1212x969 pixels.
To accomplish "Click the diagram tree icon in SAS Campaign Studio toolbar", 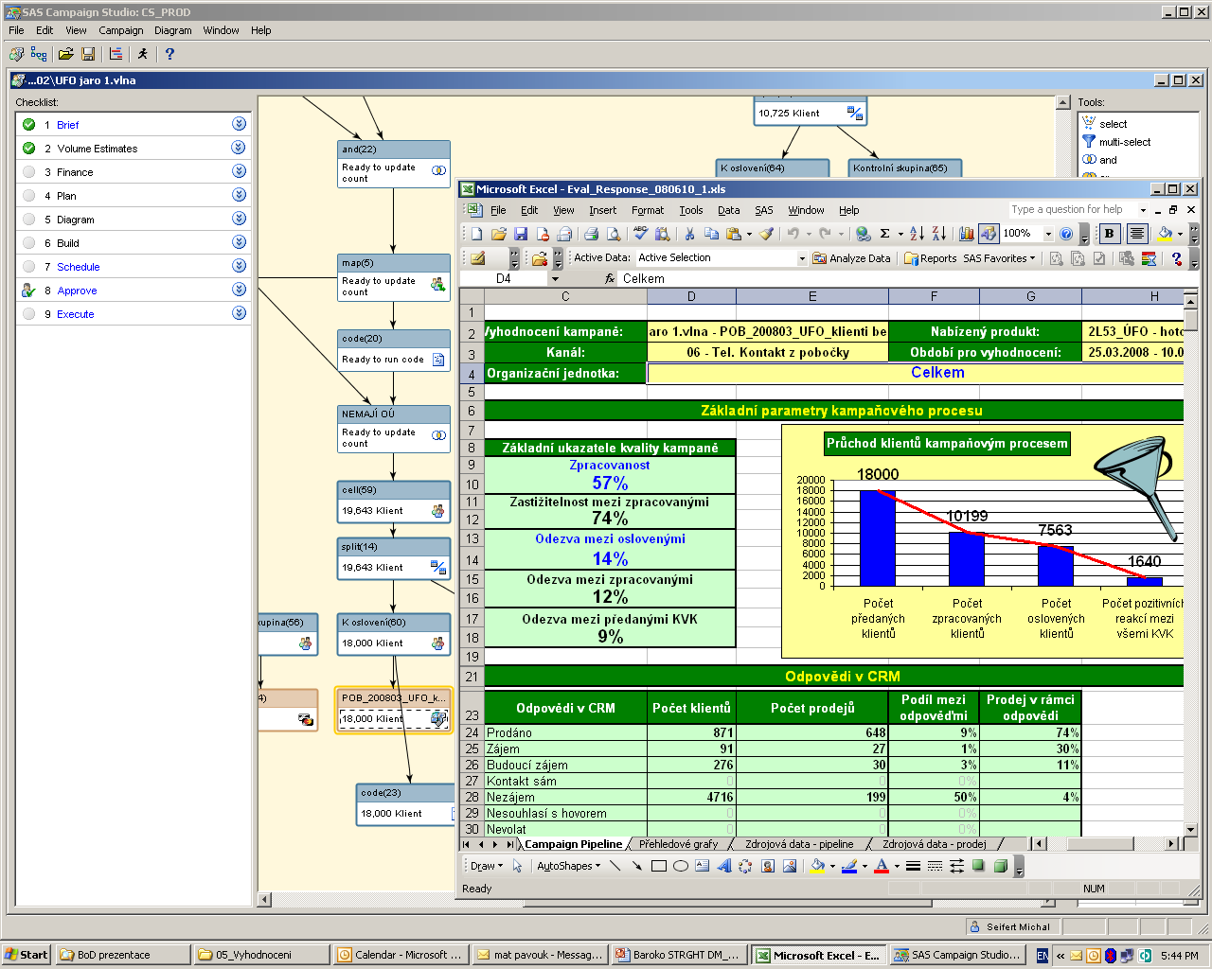I will pyautogui.click(x=39, y=54).
